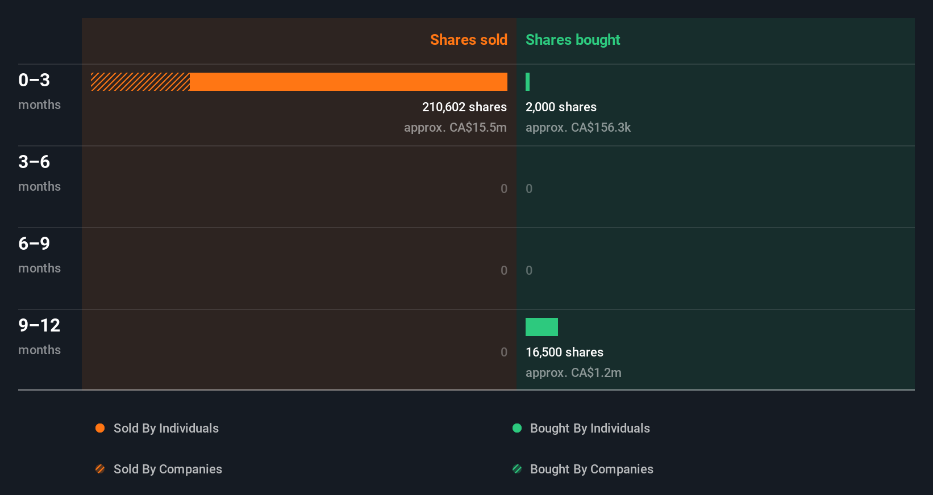Click the orange Sold By Individuals legend dot
The width and height of the screenshot is (933, 495).
(x=100, y=428)
